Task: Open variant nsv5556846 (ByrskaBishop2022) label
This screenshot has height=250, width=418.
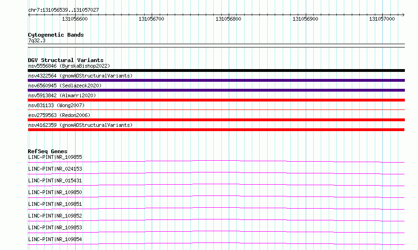Action: point(69,66)
